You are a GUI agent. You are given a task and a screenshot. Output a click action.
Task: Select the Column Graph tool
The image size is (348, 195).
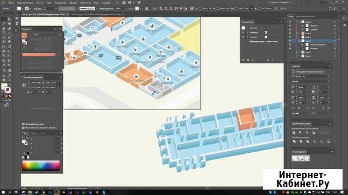click(x=9, y=70)
